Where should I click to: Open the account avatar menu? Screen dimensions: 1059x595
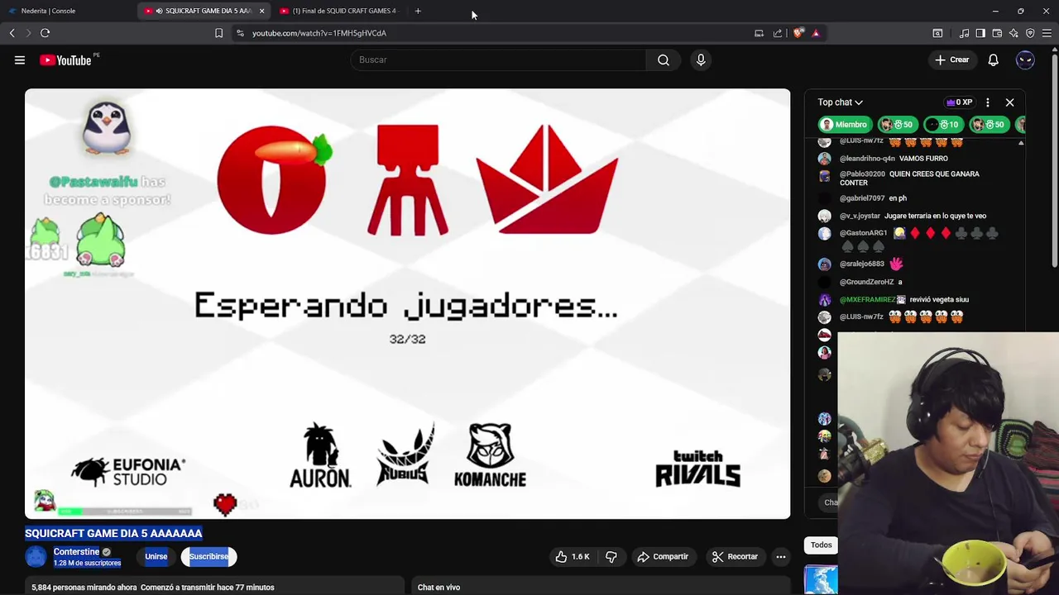tap(1025, 59)
